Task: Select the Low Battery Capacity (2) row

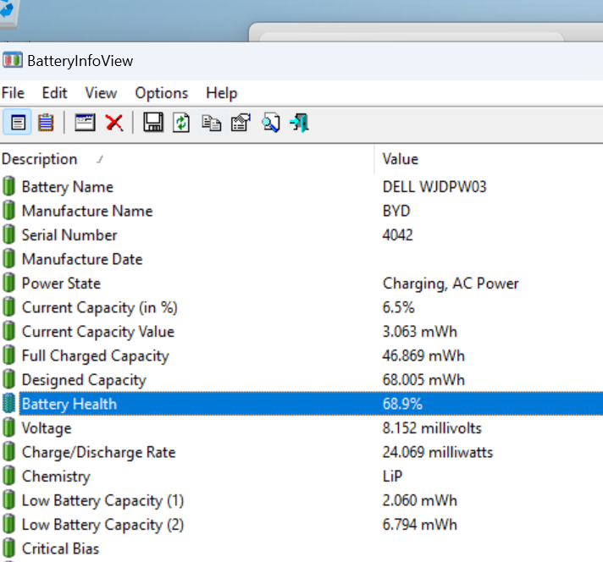Action: tap(301, 525)
